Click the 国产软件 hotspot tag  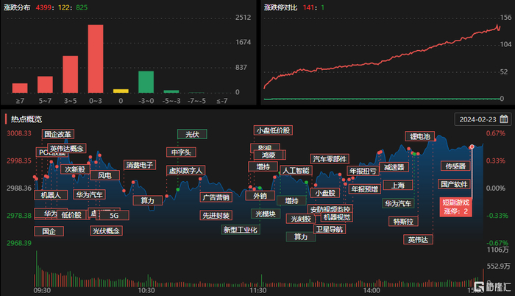point(454,184)
